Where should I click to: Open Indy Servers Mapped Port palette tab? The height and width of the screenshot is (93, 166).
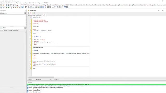(150, 5)
